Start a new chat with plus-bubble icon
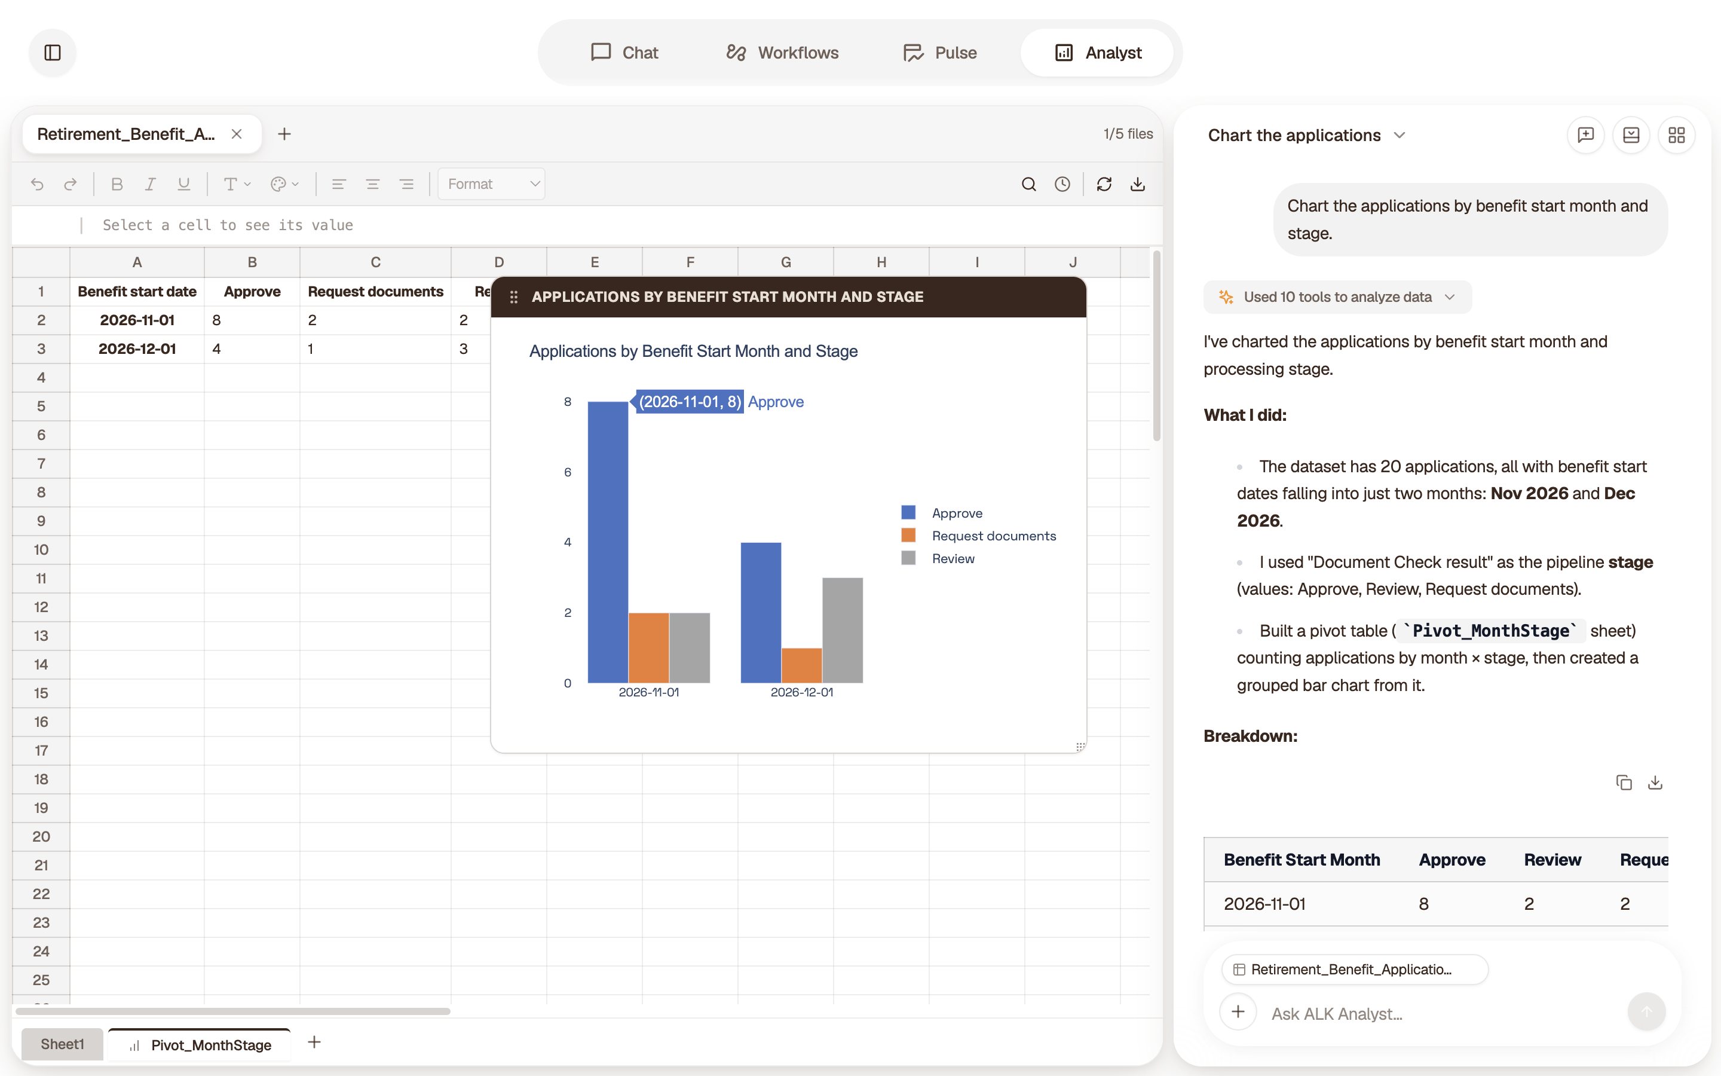The height and width of the screenshot is (1076, 1721). 1585,135
